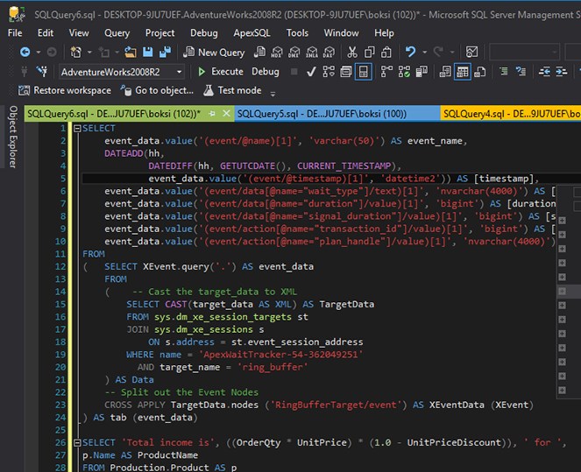Screen dimensions: 581x472
Task: Click line number 25 in the gutter
Action: 60,430
